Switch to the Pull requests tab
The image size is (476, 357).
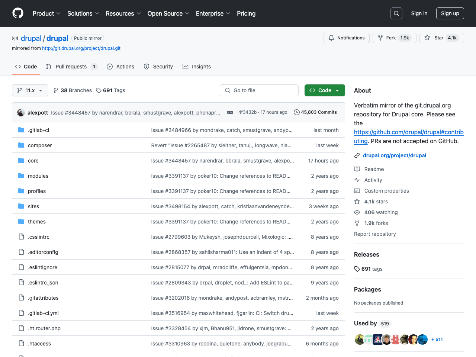[x=72, y=67]
